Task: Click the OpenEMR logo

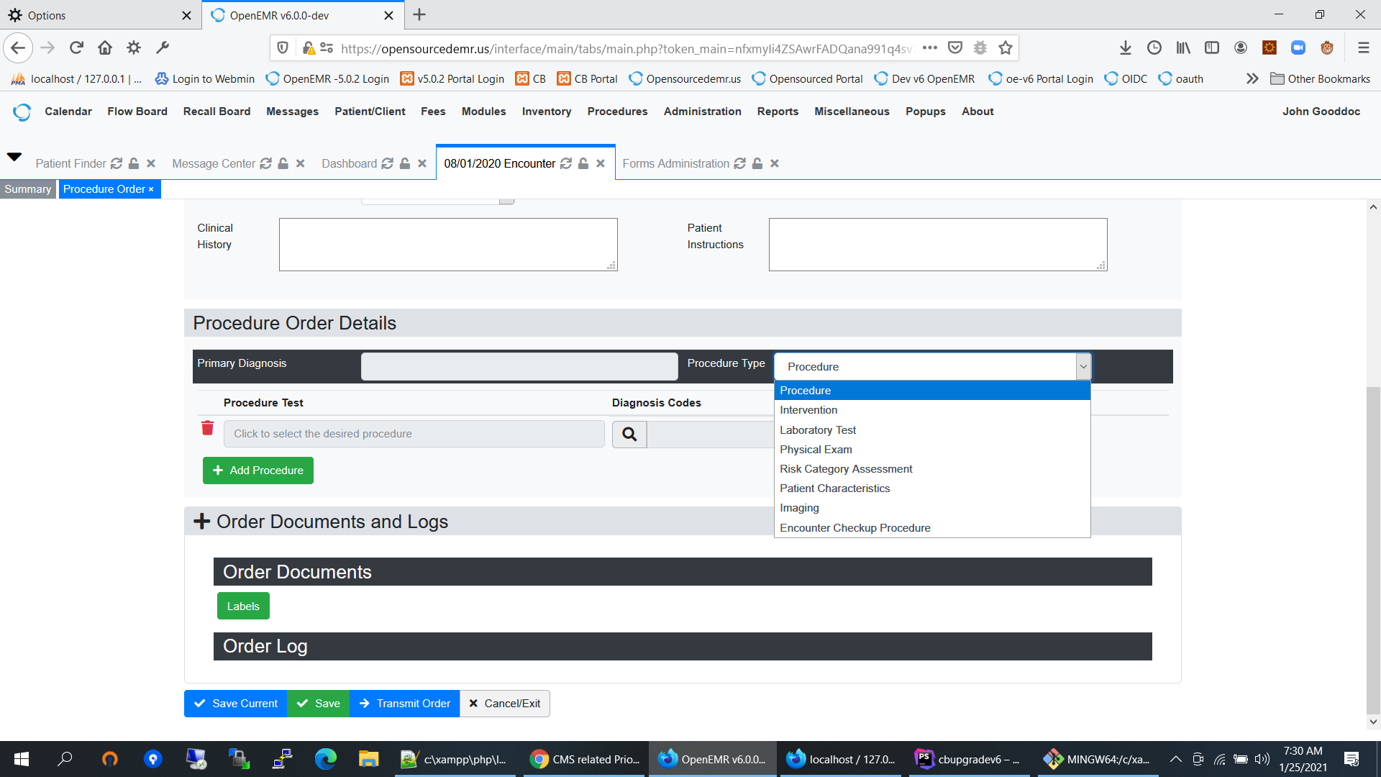Action: [x=21, y=112]
